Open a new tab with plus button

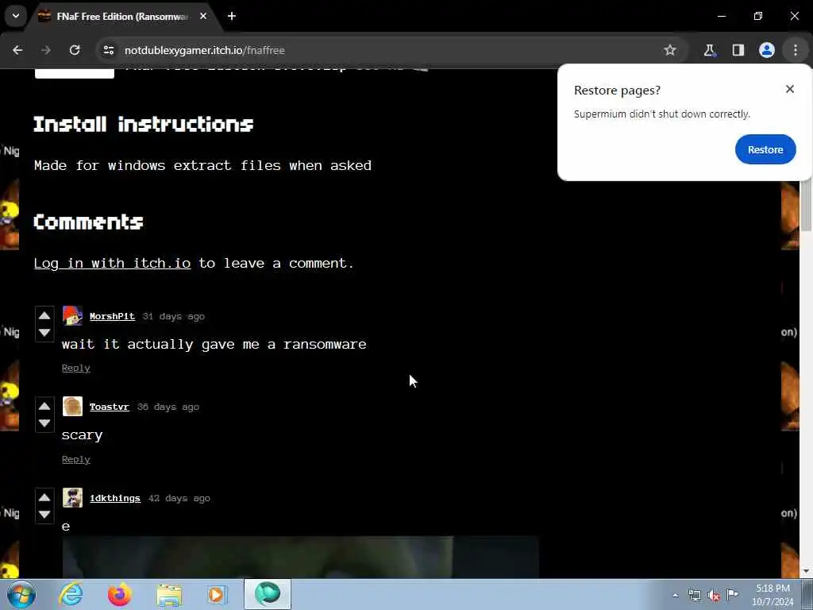pos(232,16)
